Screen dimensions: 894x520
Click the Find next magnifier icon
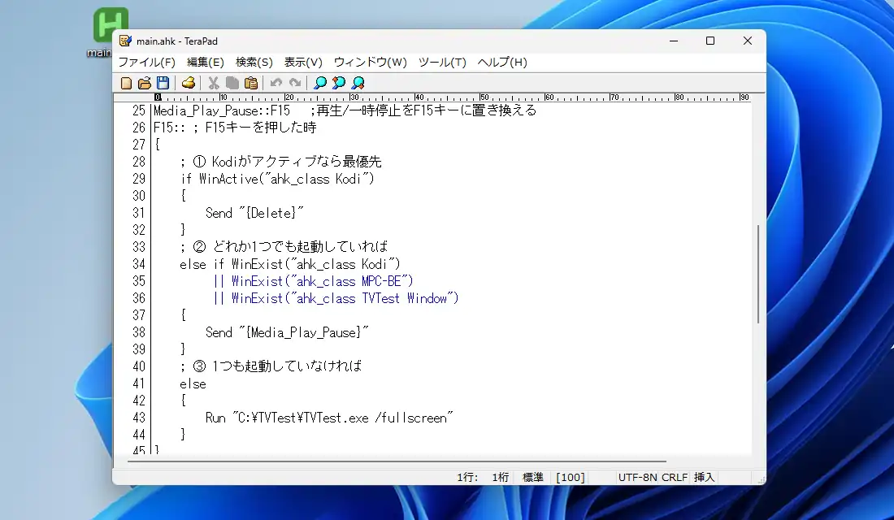pos(358,83)
